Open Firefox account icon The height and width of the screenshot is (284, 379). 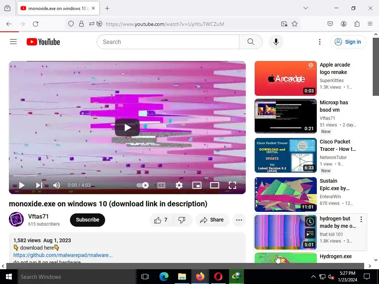pyautogui.click(x=343, y=24)
